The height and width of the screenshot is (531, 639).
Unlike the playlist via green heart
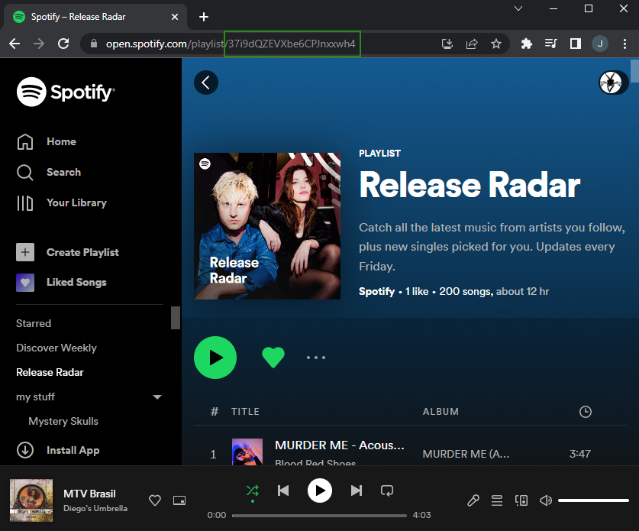[273, 358]
